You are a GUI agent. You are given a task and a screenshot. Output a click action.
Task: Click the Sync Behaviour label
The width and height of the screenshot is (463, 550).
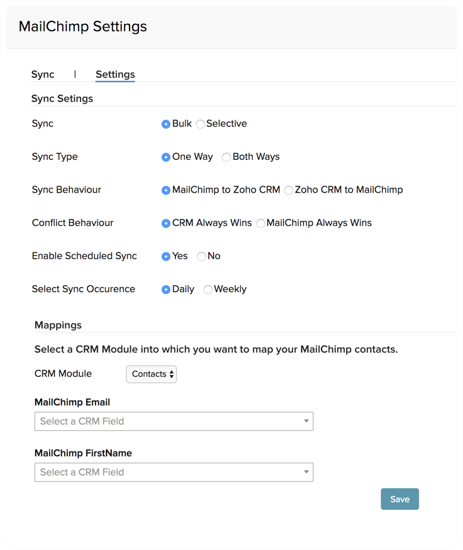(66, 190)
